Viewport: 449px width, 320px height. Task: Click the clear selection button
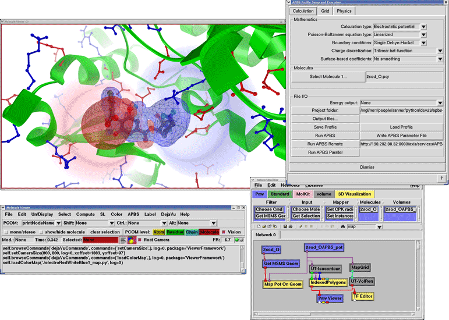(x=104, y=232)
